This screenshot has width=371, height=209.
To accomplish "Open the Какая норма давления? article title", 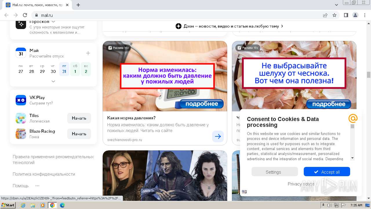I will point(131,118).
